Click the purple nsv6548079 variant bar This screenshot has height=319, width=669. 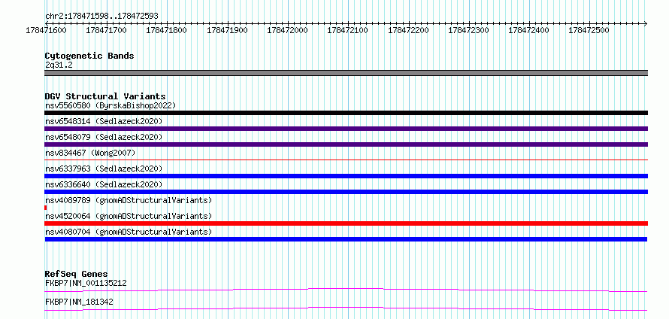pyautogui.click(x=346, y=144)
